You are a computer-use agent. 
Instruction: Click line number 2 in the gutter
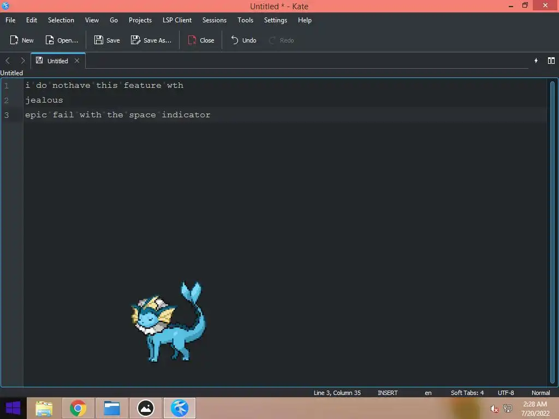click(x=7, y=100)
